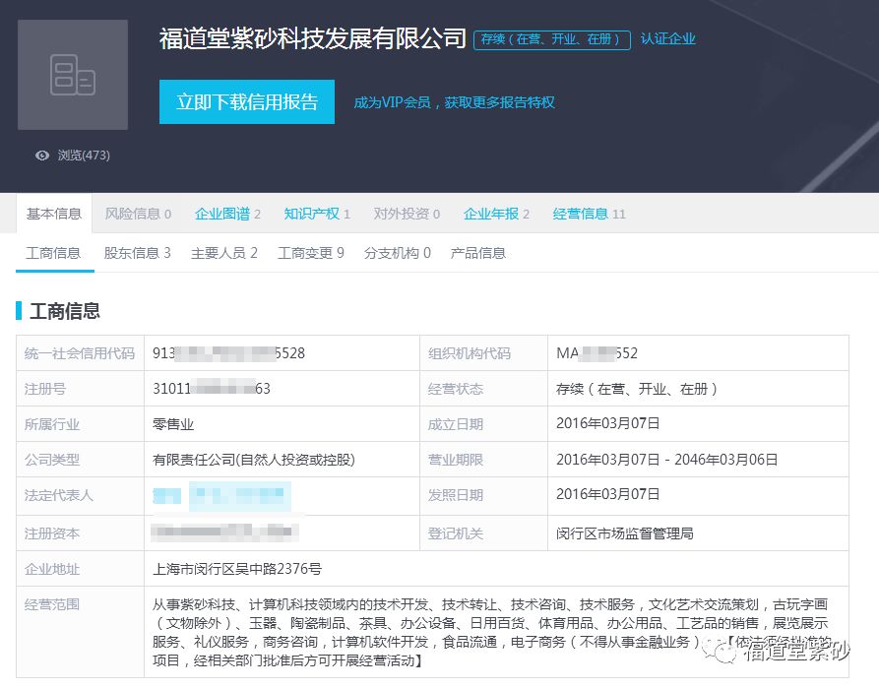
Task: Open the 企业图谱 tab
Action: (227, 214)
